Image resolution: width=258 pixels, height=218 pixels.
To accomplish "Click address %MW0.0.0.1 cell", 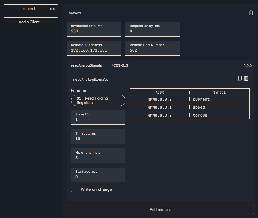I will (159, 107).
